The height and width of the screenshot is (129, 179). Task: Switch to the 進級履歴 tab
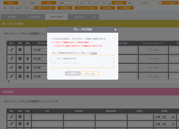point(79,17)
